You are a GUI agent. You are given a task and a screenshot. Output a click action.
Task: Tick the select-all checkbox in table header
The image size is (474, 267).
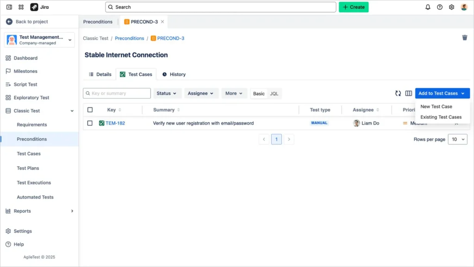(90, 110)
